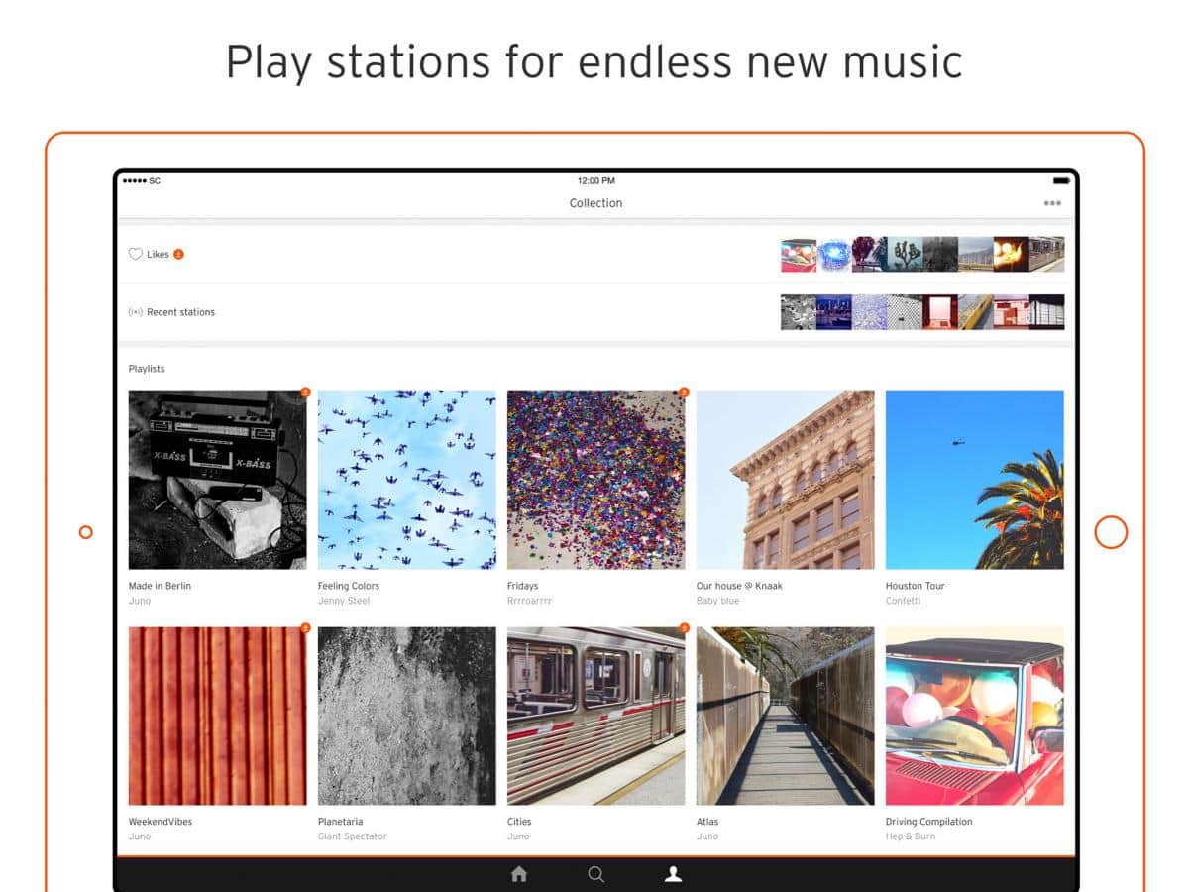
Task: Tap the heart Likes icon
Action: pyautogui.click(x=136, y=255)
